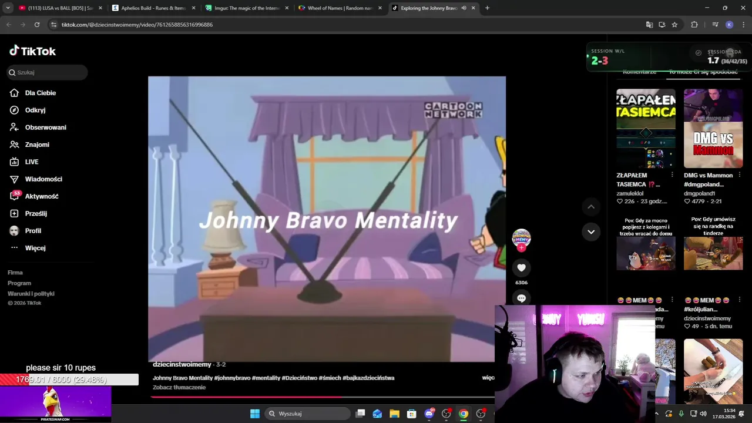This screenshot has width=752, height=423.
Task: Open options for #króljulian MEM video
Action: click(x=740, y=300)
